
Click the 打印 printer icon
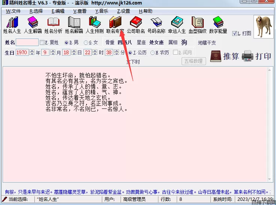(248, 56)
